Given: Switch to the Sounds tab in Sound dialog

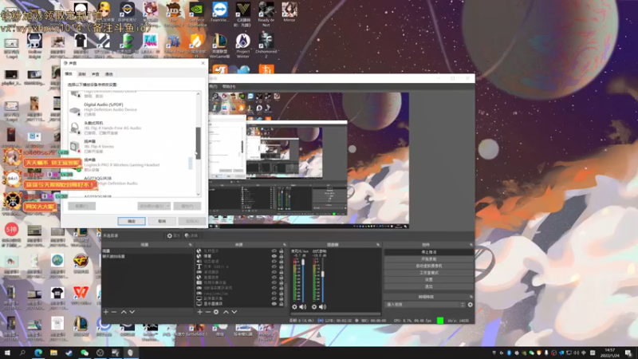Looking at the screenshot, I should pyautogui.click(x=96, y=74).
